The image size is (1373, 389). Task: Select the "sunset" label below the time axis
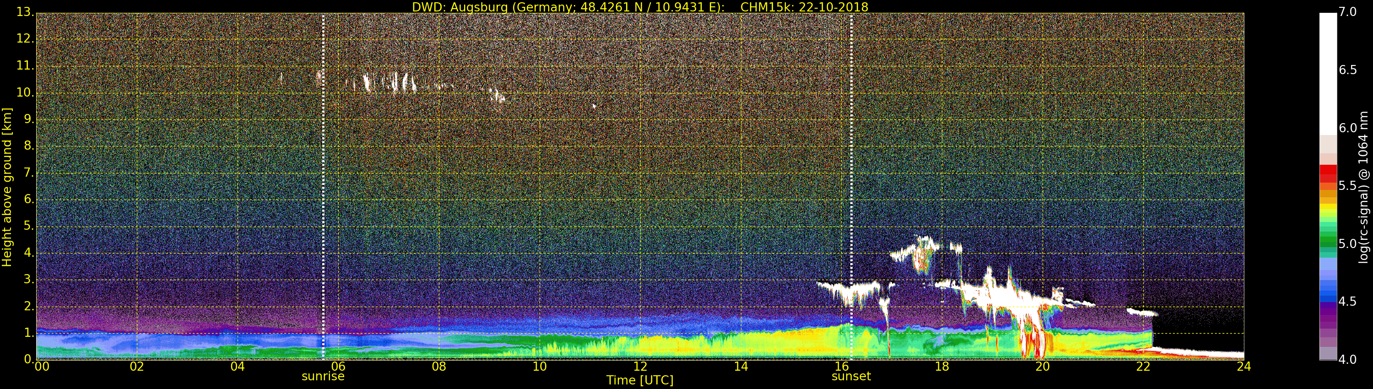tap(851, 376)
